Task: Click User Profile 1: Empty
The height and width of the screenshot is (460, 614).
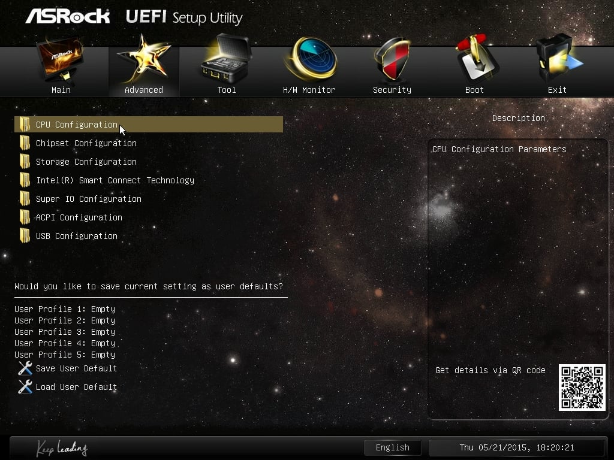Action: [x=65, y=309]
